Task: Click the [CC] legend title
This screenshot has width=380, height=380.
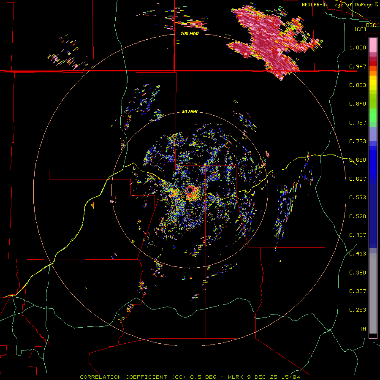Action: tap(360, 29)
